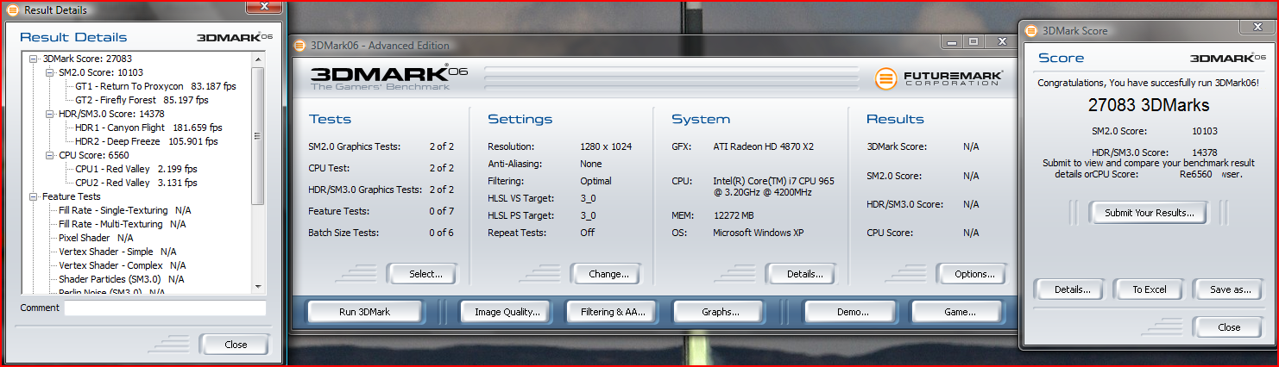The height and width of the screenshot is (367, 1279).
Task: Open results Options... button
Action: click(972, 274)
